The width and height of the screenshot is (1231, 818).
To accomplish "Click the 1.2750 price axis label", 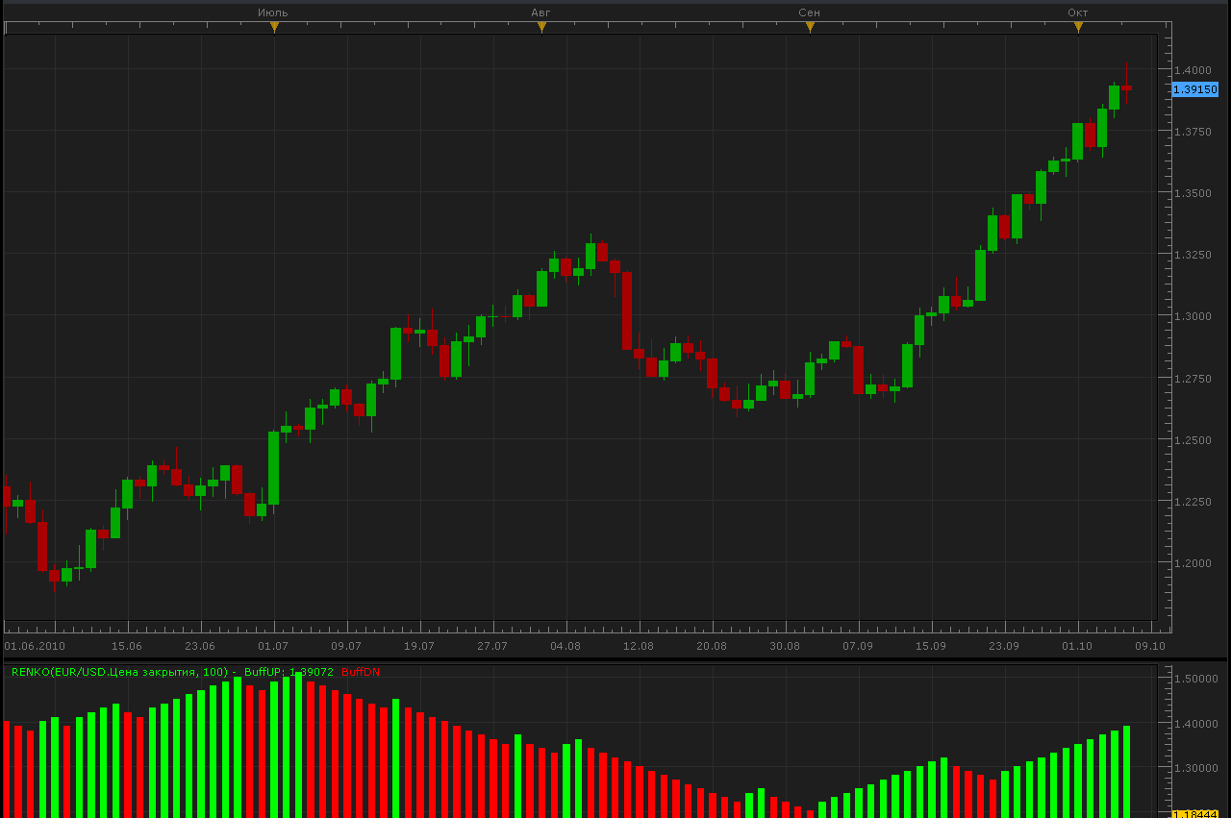I will point(1192,379).
